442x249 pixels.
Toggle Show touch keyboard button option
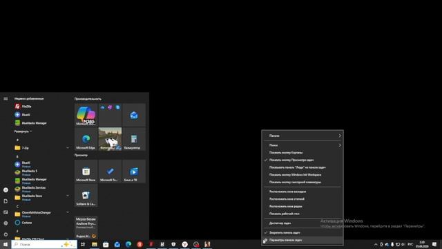pos(302,182)
